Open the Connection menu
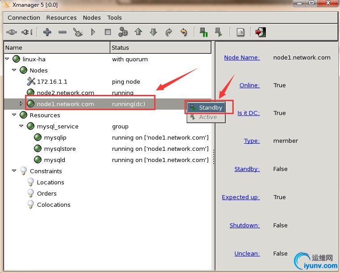 point(24,17)
